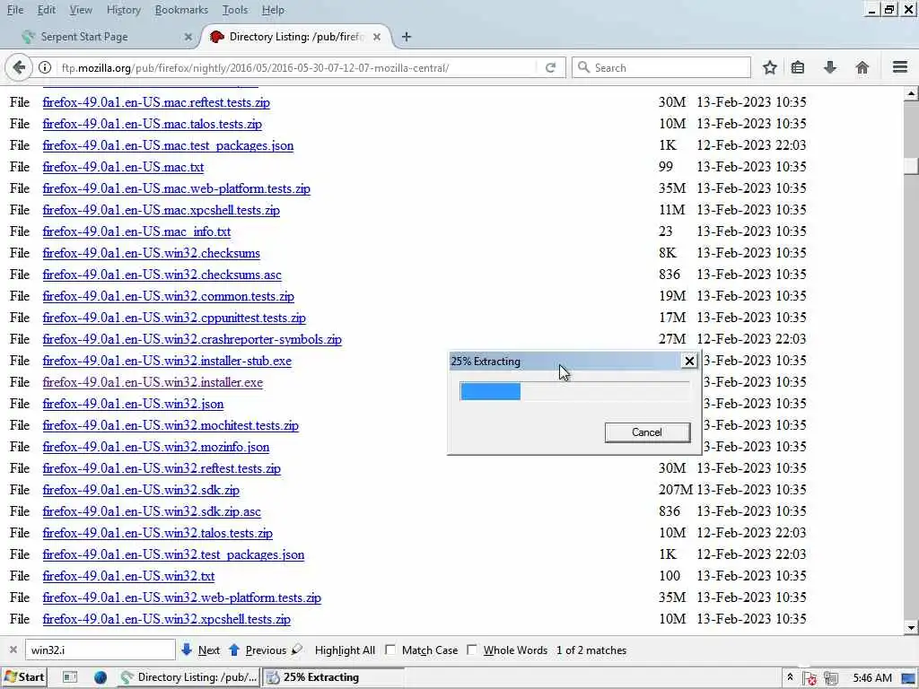Switch to 25% Extracting taskbar button
919x689 pixels.
click(x=334, y=677)
